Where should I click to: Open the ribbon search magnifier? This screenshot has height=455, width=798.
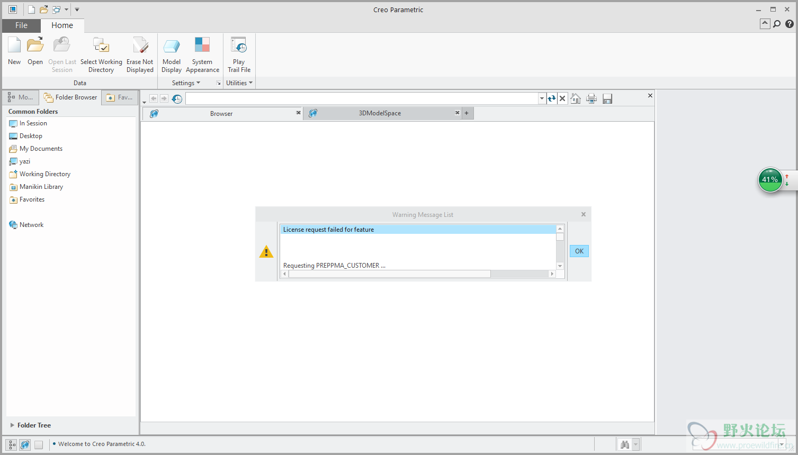click(x=777, y=24)
